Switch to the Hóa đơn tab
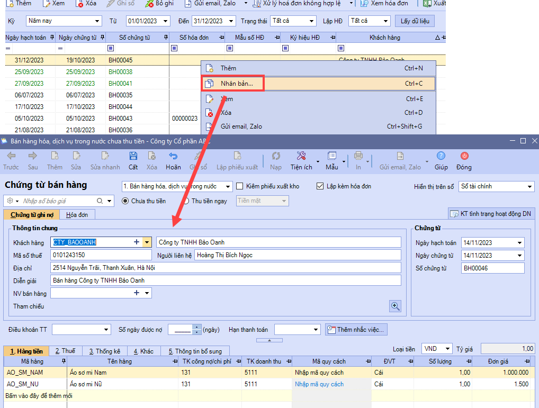Viewport: 539px width, 408px height. point(77,214)
